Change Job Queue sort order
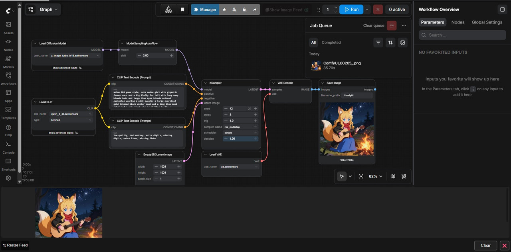The width and height of the screenshot is (511, 252). [x=390, y=43]
